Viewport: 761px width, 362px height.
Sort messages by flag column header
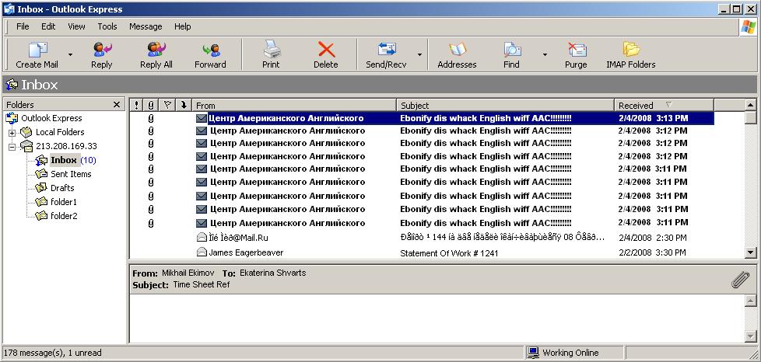pyautogui.click(x=167, y=105)
